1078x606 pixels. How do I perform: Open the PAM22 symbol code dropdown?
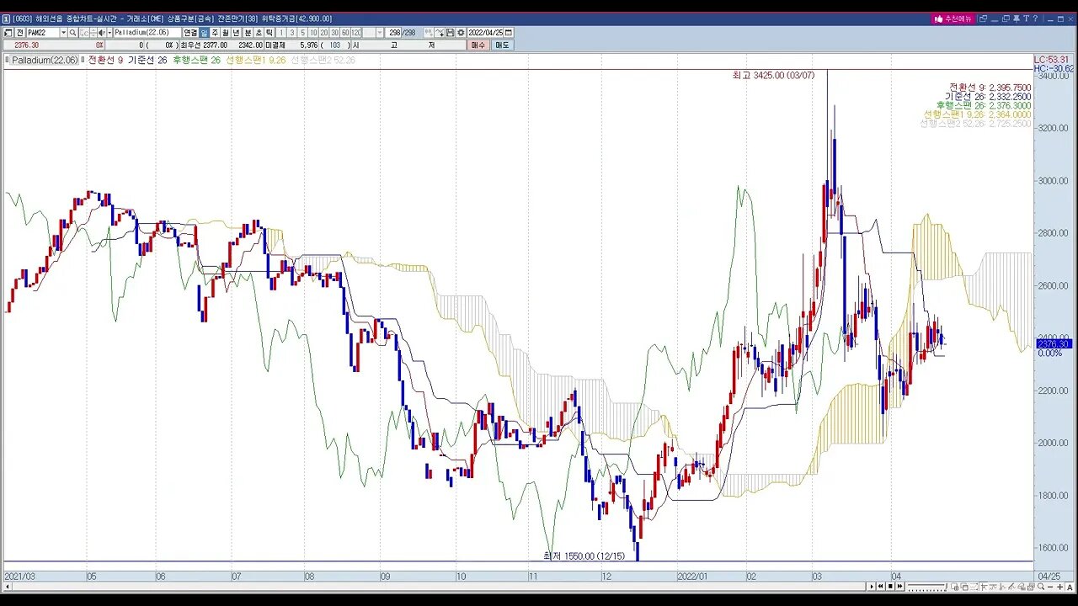click(x=63, y=33)
